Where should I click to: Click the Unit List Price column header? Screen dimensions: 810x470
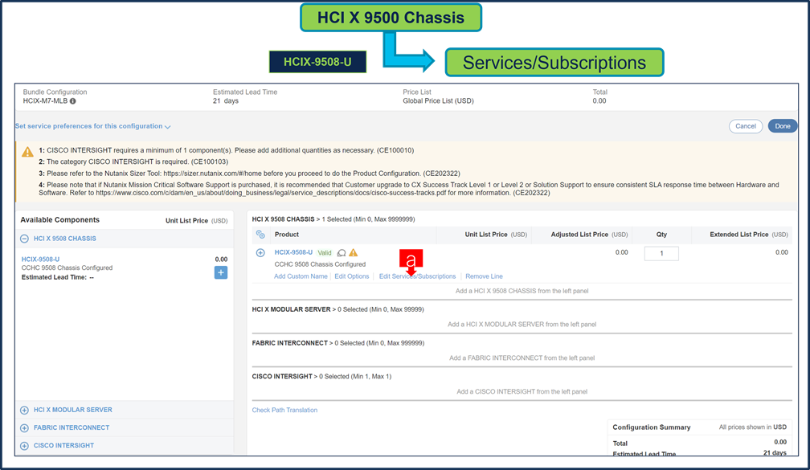tap(495, 235)
